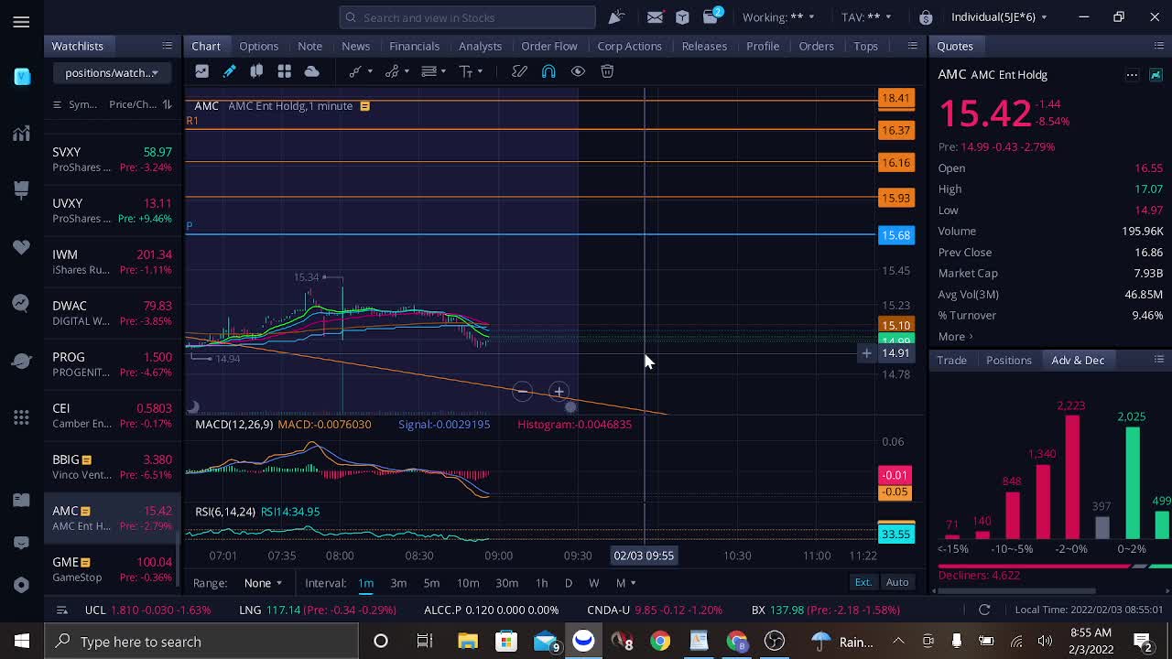The image size is (1172, 659).
Task: Switch to the Options tab
Action: pyautogui.click(x=258, y=46)
